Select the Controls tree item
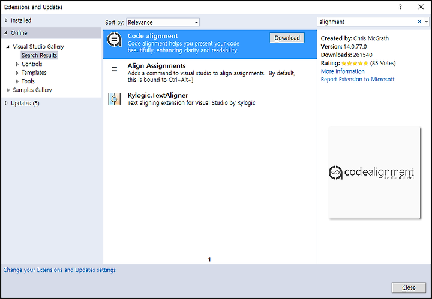The height and width of the screenshot is (299, 432). [x=32, y=64]
